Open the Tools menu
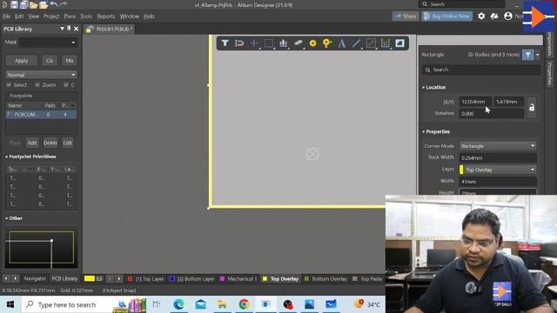 pos(86,17)
